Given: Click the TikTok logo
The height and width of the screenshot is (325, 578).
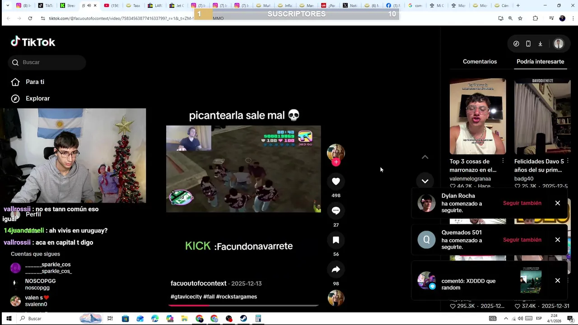Looking at the screenshot, I should (33, 42).
